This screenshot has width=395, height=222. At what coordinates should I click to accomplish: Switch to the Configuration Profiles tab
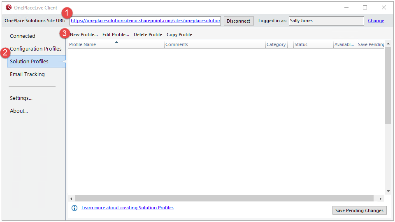[36, 49]
